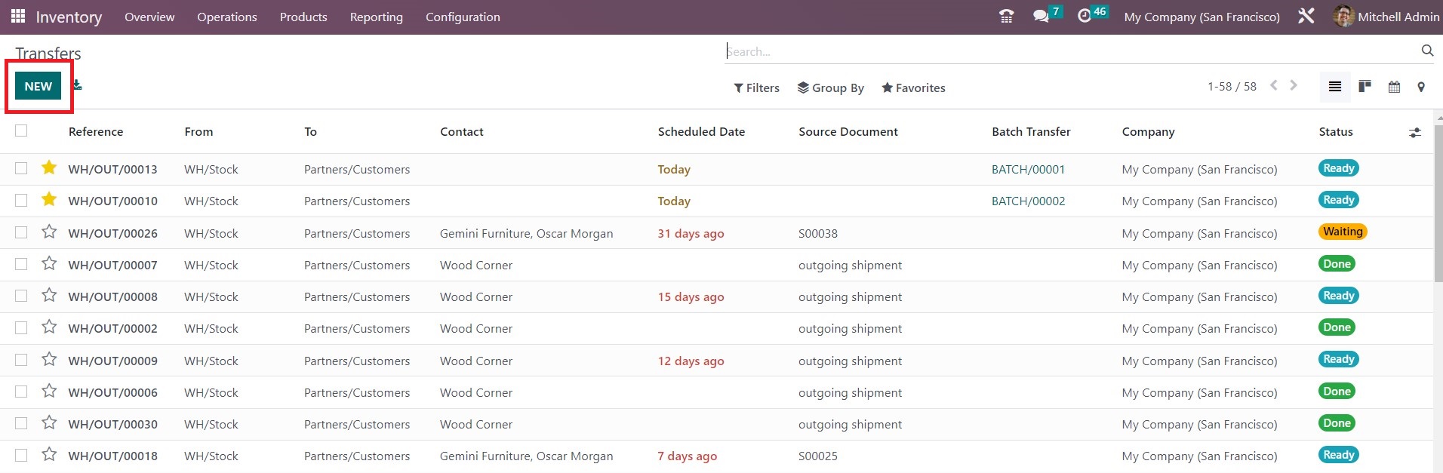Click the 1-58 / 58 pager counter
The image size is (1443, 473).
(x=1232, y=86)
